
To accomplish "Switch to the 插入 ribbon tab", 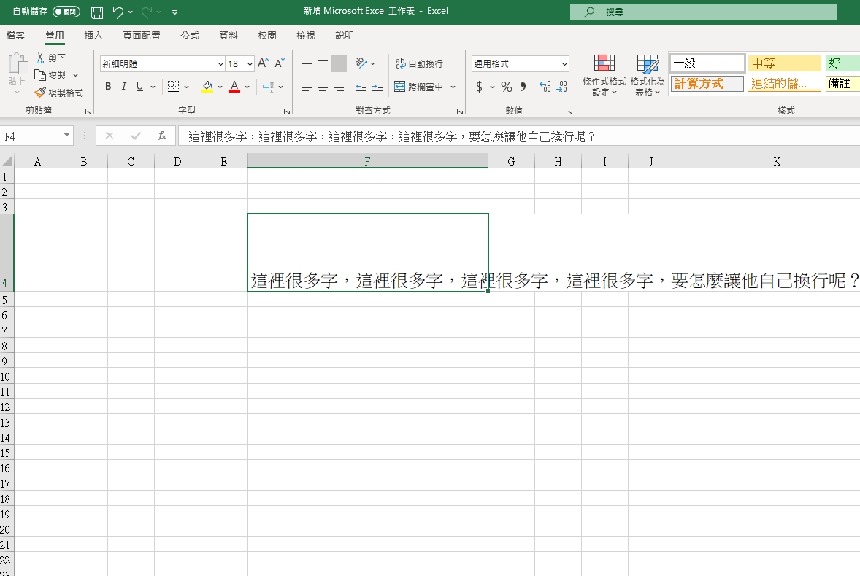I will [x=93, y=35].
